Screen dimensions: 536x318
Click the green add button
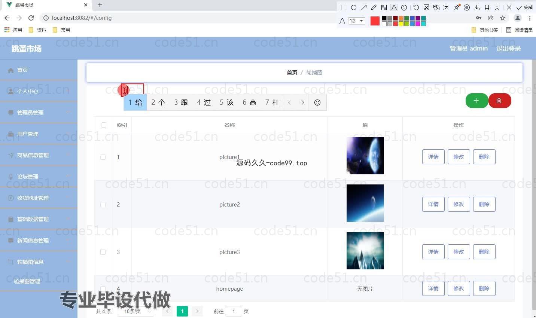click(x=476, y=101)
